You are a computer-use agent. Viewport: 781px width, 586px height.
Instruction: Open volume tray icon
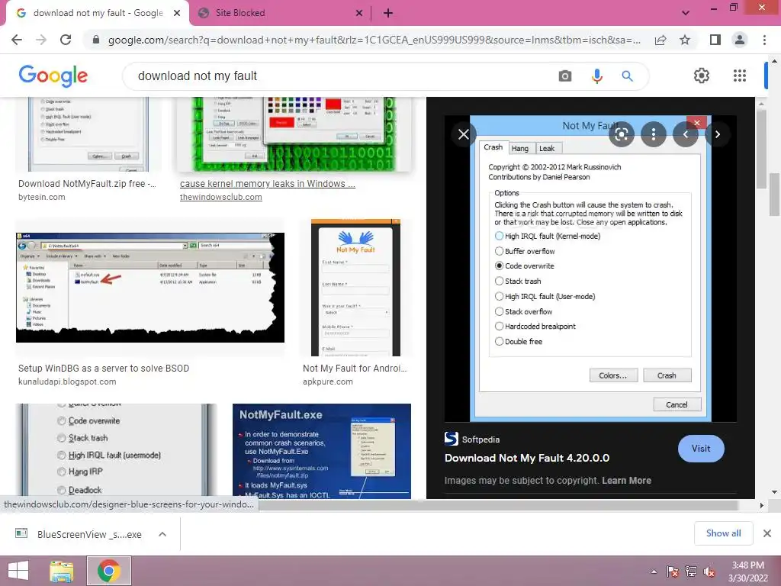[x=709, y=572]
